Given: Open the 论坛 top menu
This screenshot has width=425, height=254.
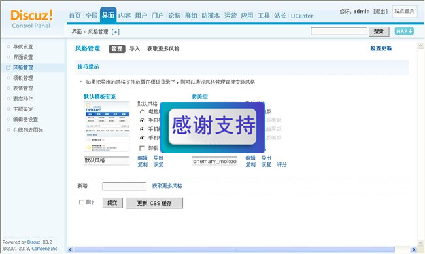Looking at the screenshot, I should pyautogui.click(x=175, y=16).
